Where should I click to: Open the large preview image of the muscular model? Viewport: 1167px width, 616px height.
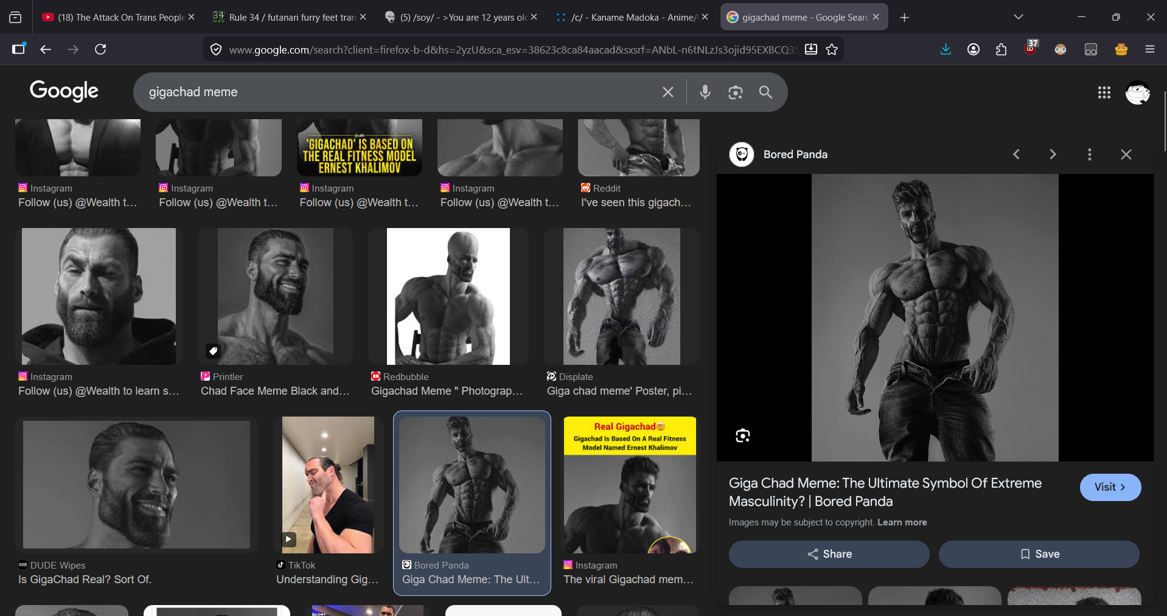[935, 318]
